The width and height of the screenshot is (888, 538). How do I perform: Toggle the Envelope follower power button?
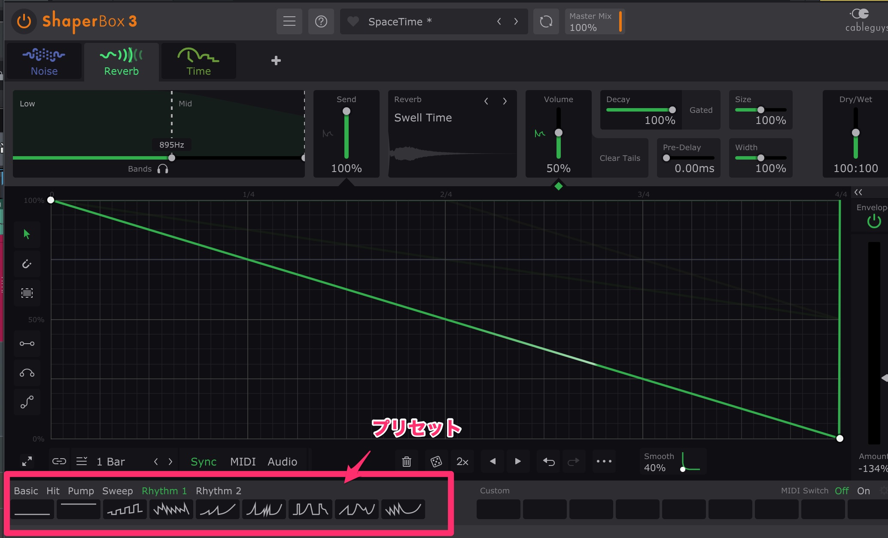[x=874, y=221]
